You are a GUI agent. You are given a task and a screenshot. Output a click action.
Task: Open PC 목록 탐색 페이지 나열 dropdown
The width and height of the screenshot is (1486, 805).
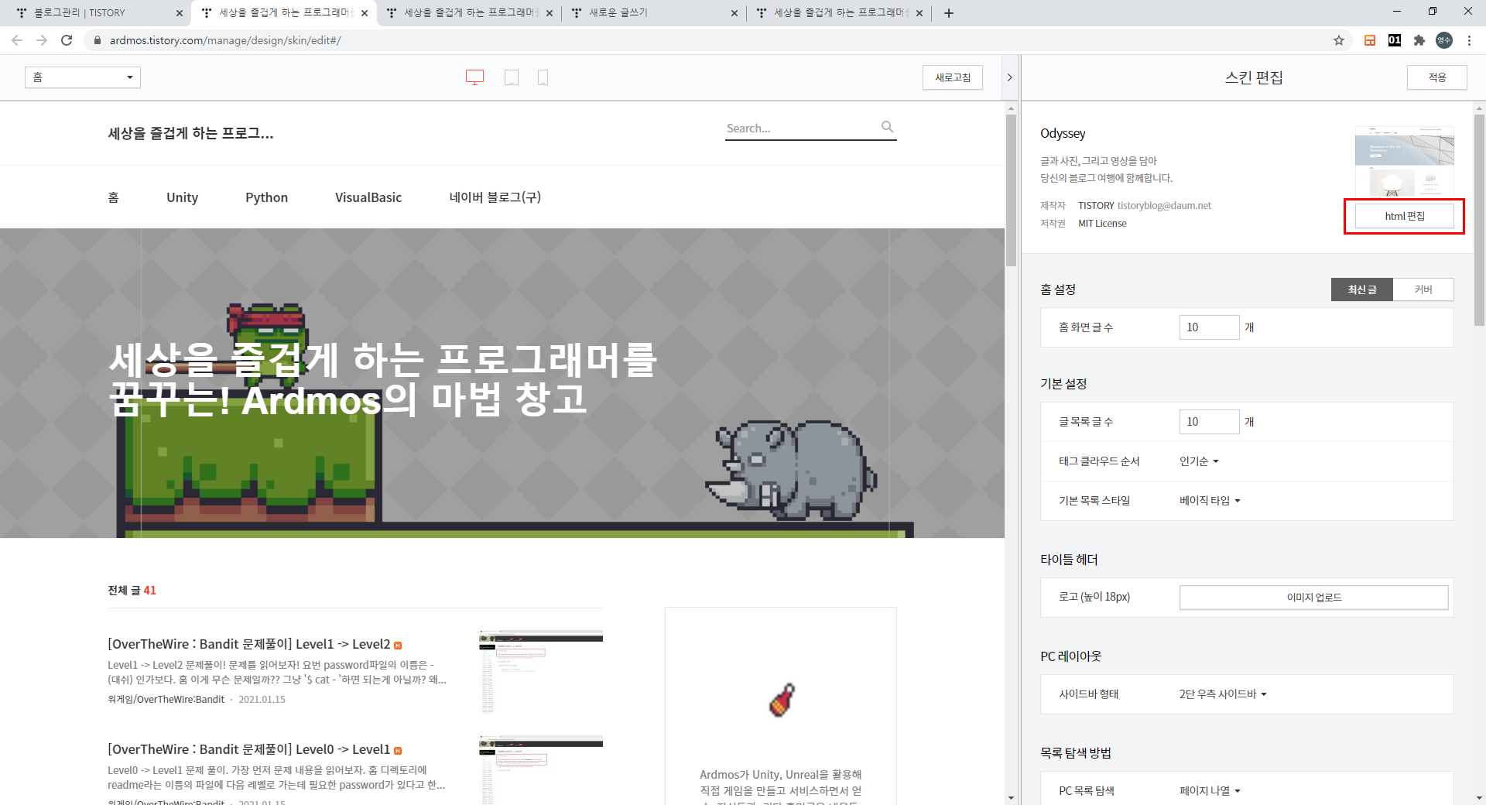click(1210, 791)
